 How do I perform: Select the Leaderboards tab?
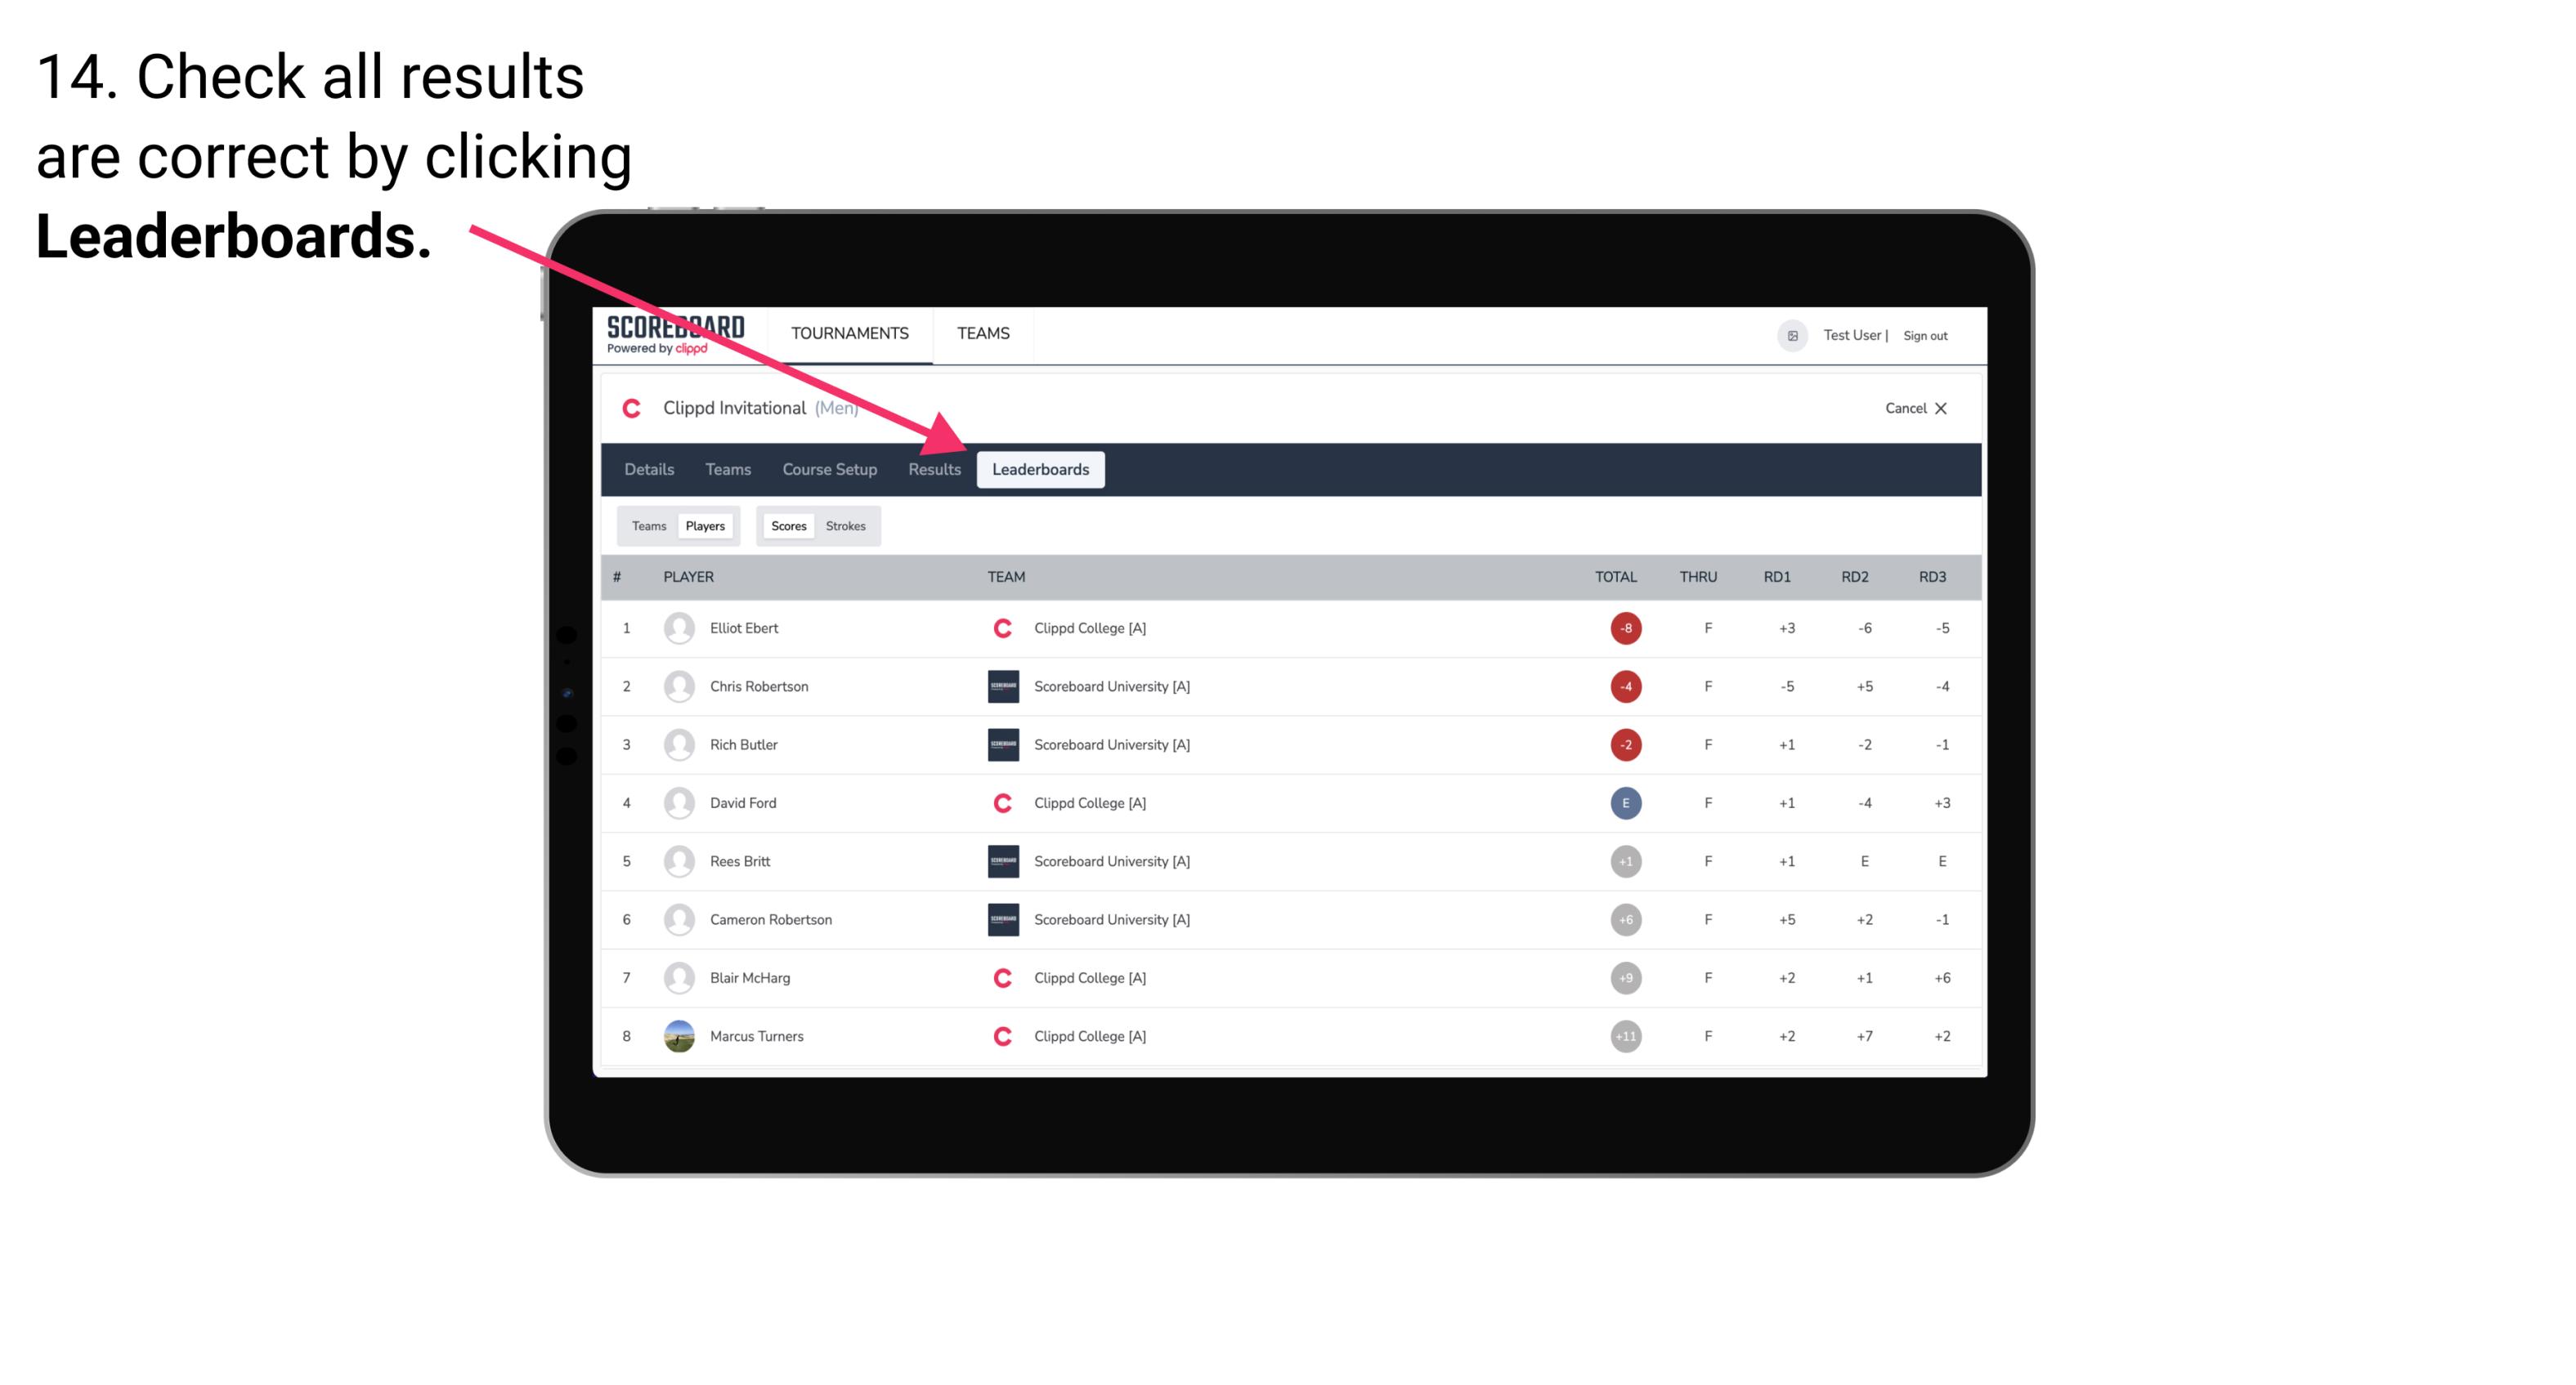click(x=1041, y=469)
